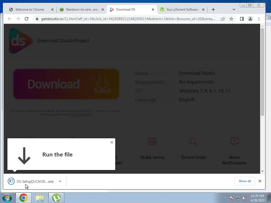Go back to the previous page
This screenshot has width=271, height=203.
pyautogui.click(x=10, y=19)
